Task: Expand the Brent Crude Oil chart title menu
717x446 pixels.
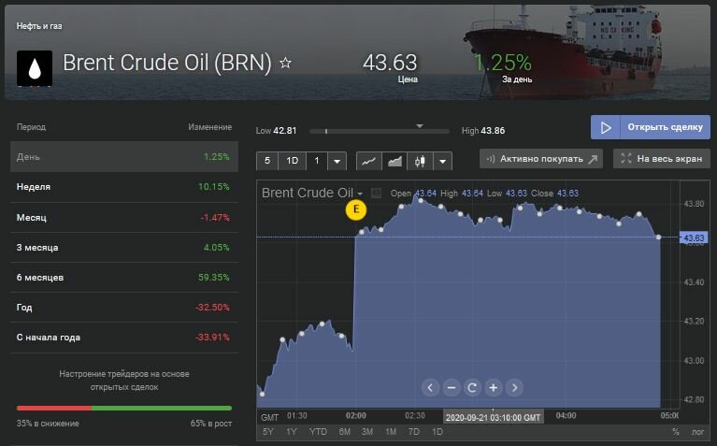Action: (360, 194)
